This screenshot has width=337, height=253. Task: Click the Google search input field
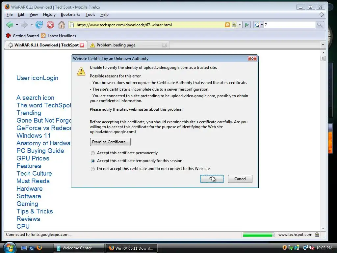(x=290, y=25)
